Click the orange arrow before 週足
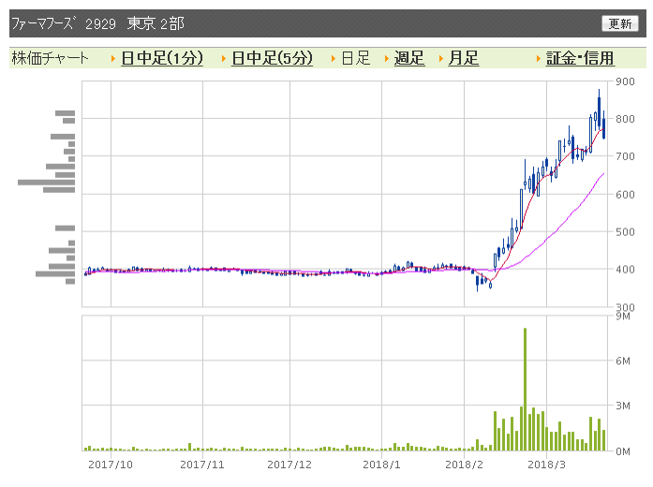The width and height of the screenshot is (653, 487). pyautogui.click(x=387, y=59)
